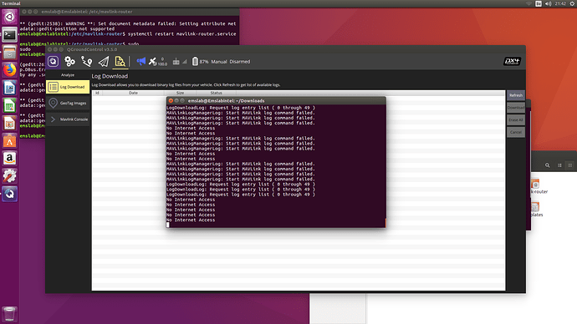The image size is (577, 324).
Task: Open Trash in the launcher
Action: click(9, 314)
